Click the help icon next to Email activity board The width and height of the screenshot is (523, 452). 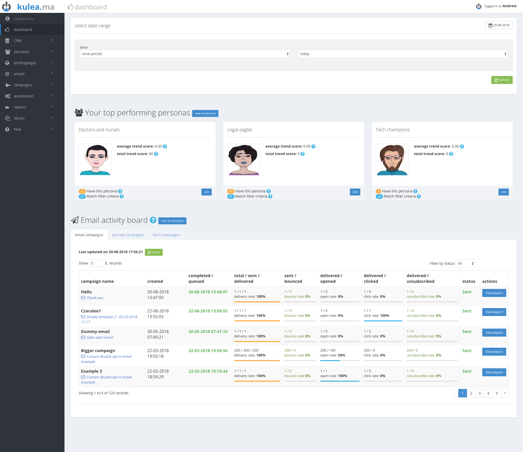coord(153,220)
